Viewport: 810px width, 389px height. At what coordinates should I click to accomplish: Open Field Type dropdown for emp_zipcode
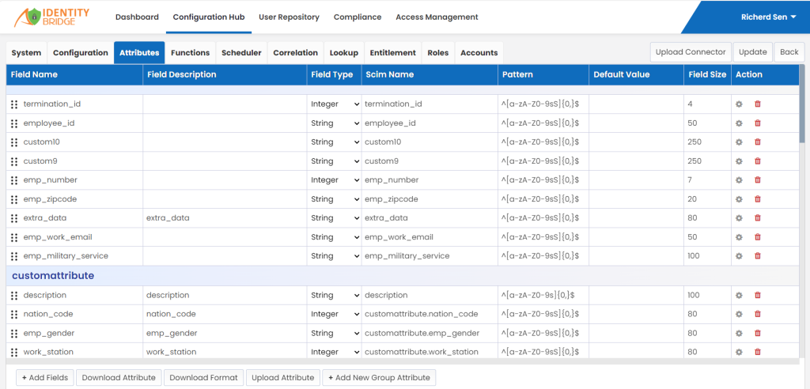point(335,199)
